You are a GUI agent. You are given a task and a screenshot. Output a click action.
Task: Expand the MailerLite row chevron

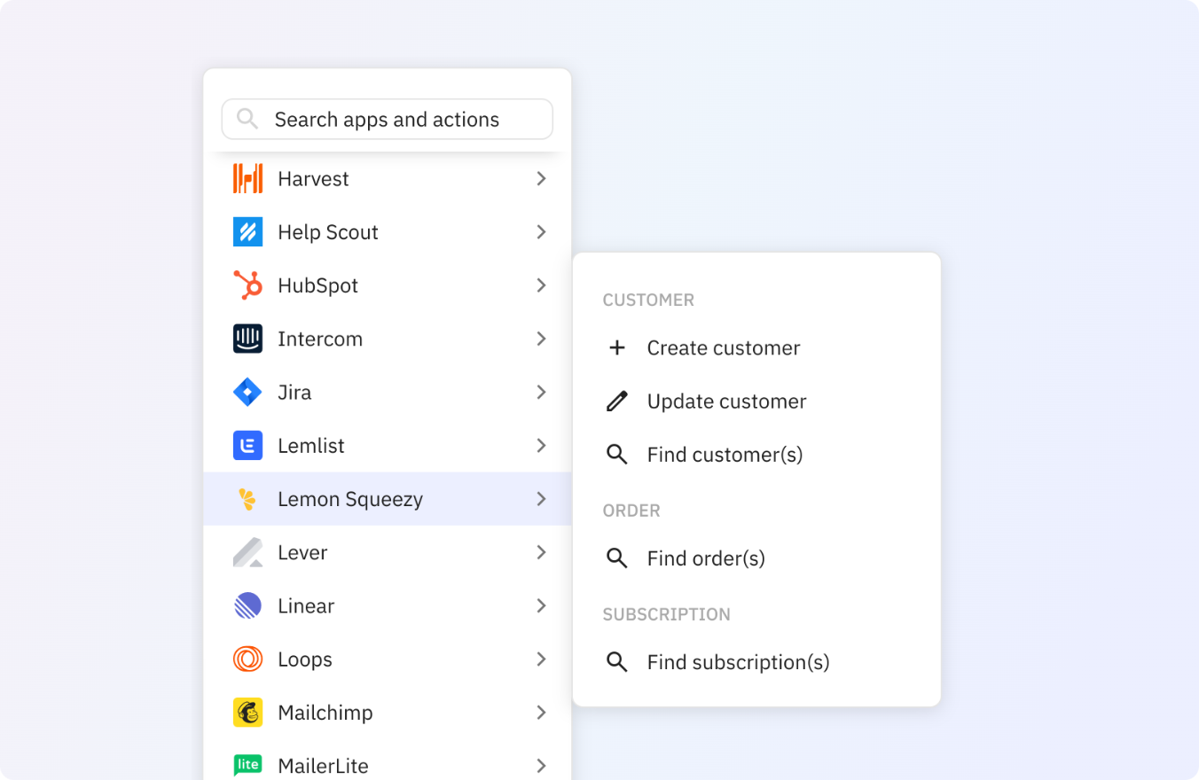point(541,766)
